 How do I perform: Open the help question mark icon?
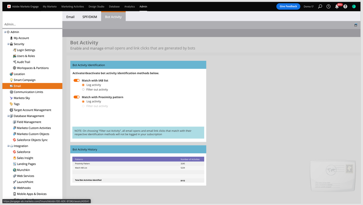[x=345, y=7]
